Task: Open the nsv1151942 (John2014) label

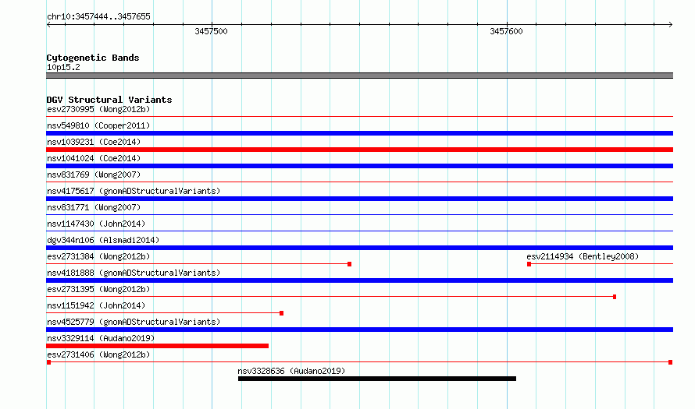Action: (x=96, y=305)
